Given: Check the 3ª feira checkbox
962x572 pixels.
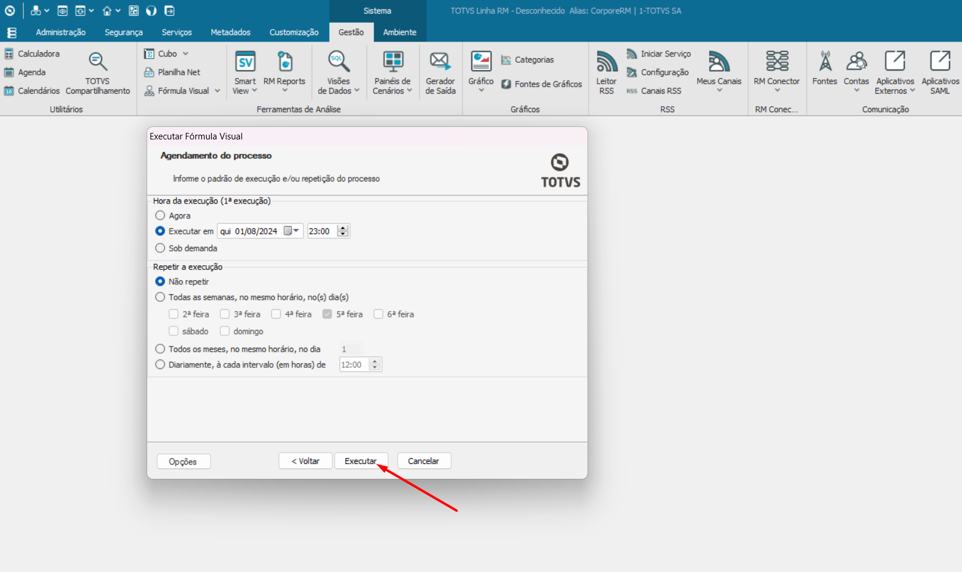Looking at the screenshot, I should coord(224,314).
